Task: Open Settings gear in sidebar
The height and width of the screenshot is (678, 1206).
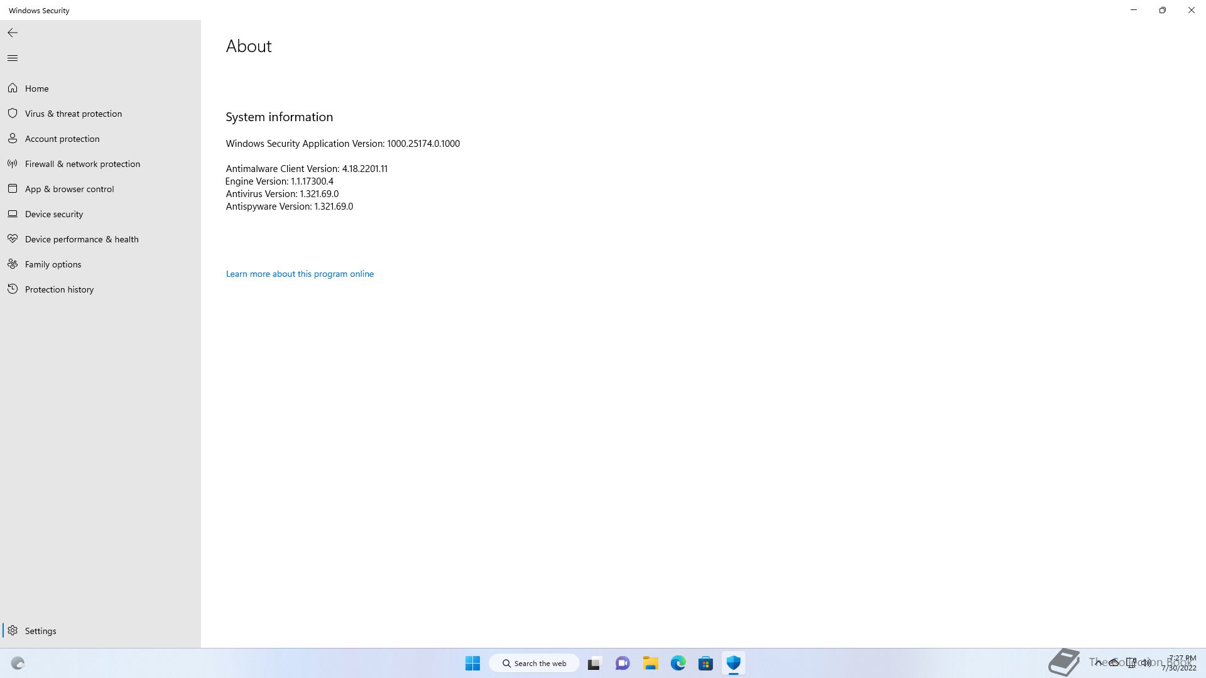Action: 13,630
